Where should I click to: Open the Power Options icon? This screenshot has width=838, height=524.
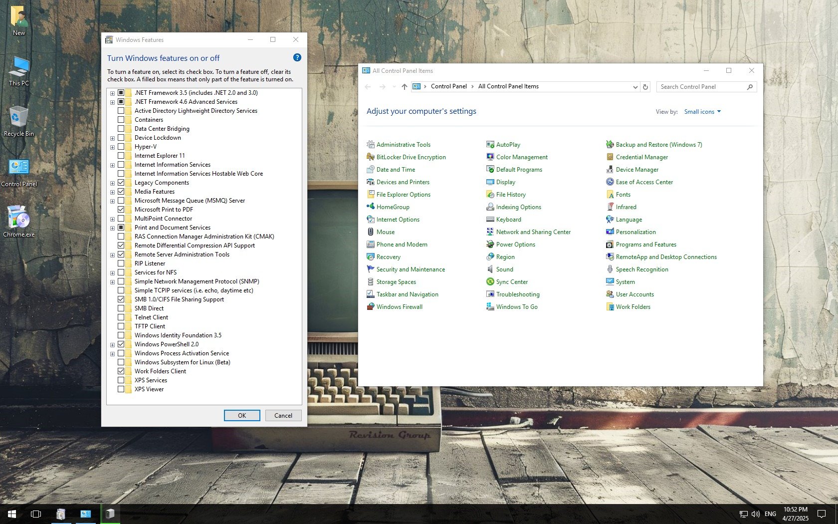coord(490,245)
